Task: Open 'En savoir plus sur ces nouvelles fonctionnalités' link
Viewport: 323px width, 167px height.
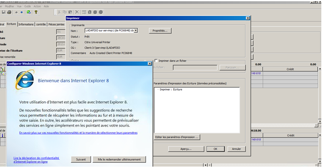Action: 78,133
